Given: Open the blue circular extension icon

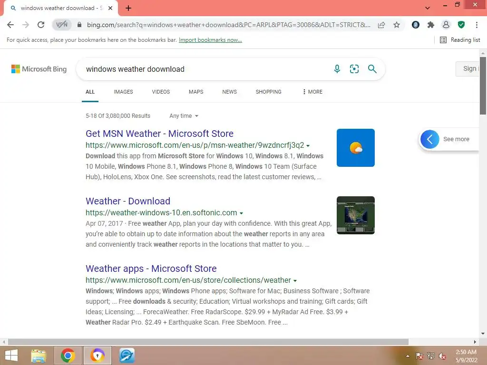Looking at the screenshot, I should coord(415,25).
